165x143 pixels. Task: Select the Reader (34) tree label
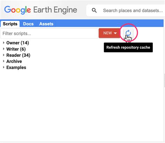[18, 55]
